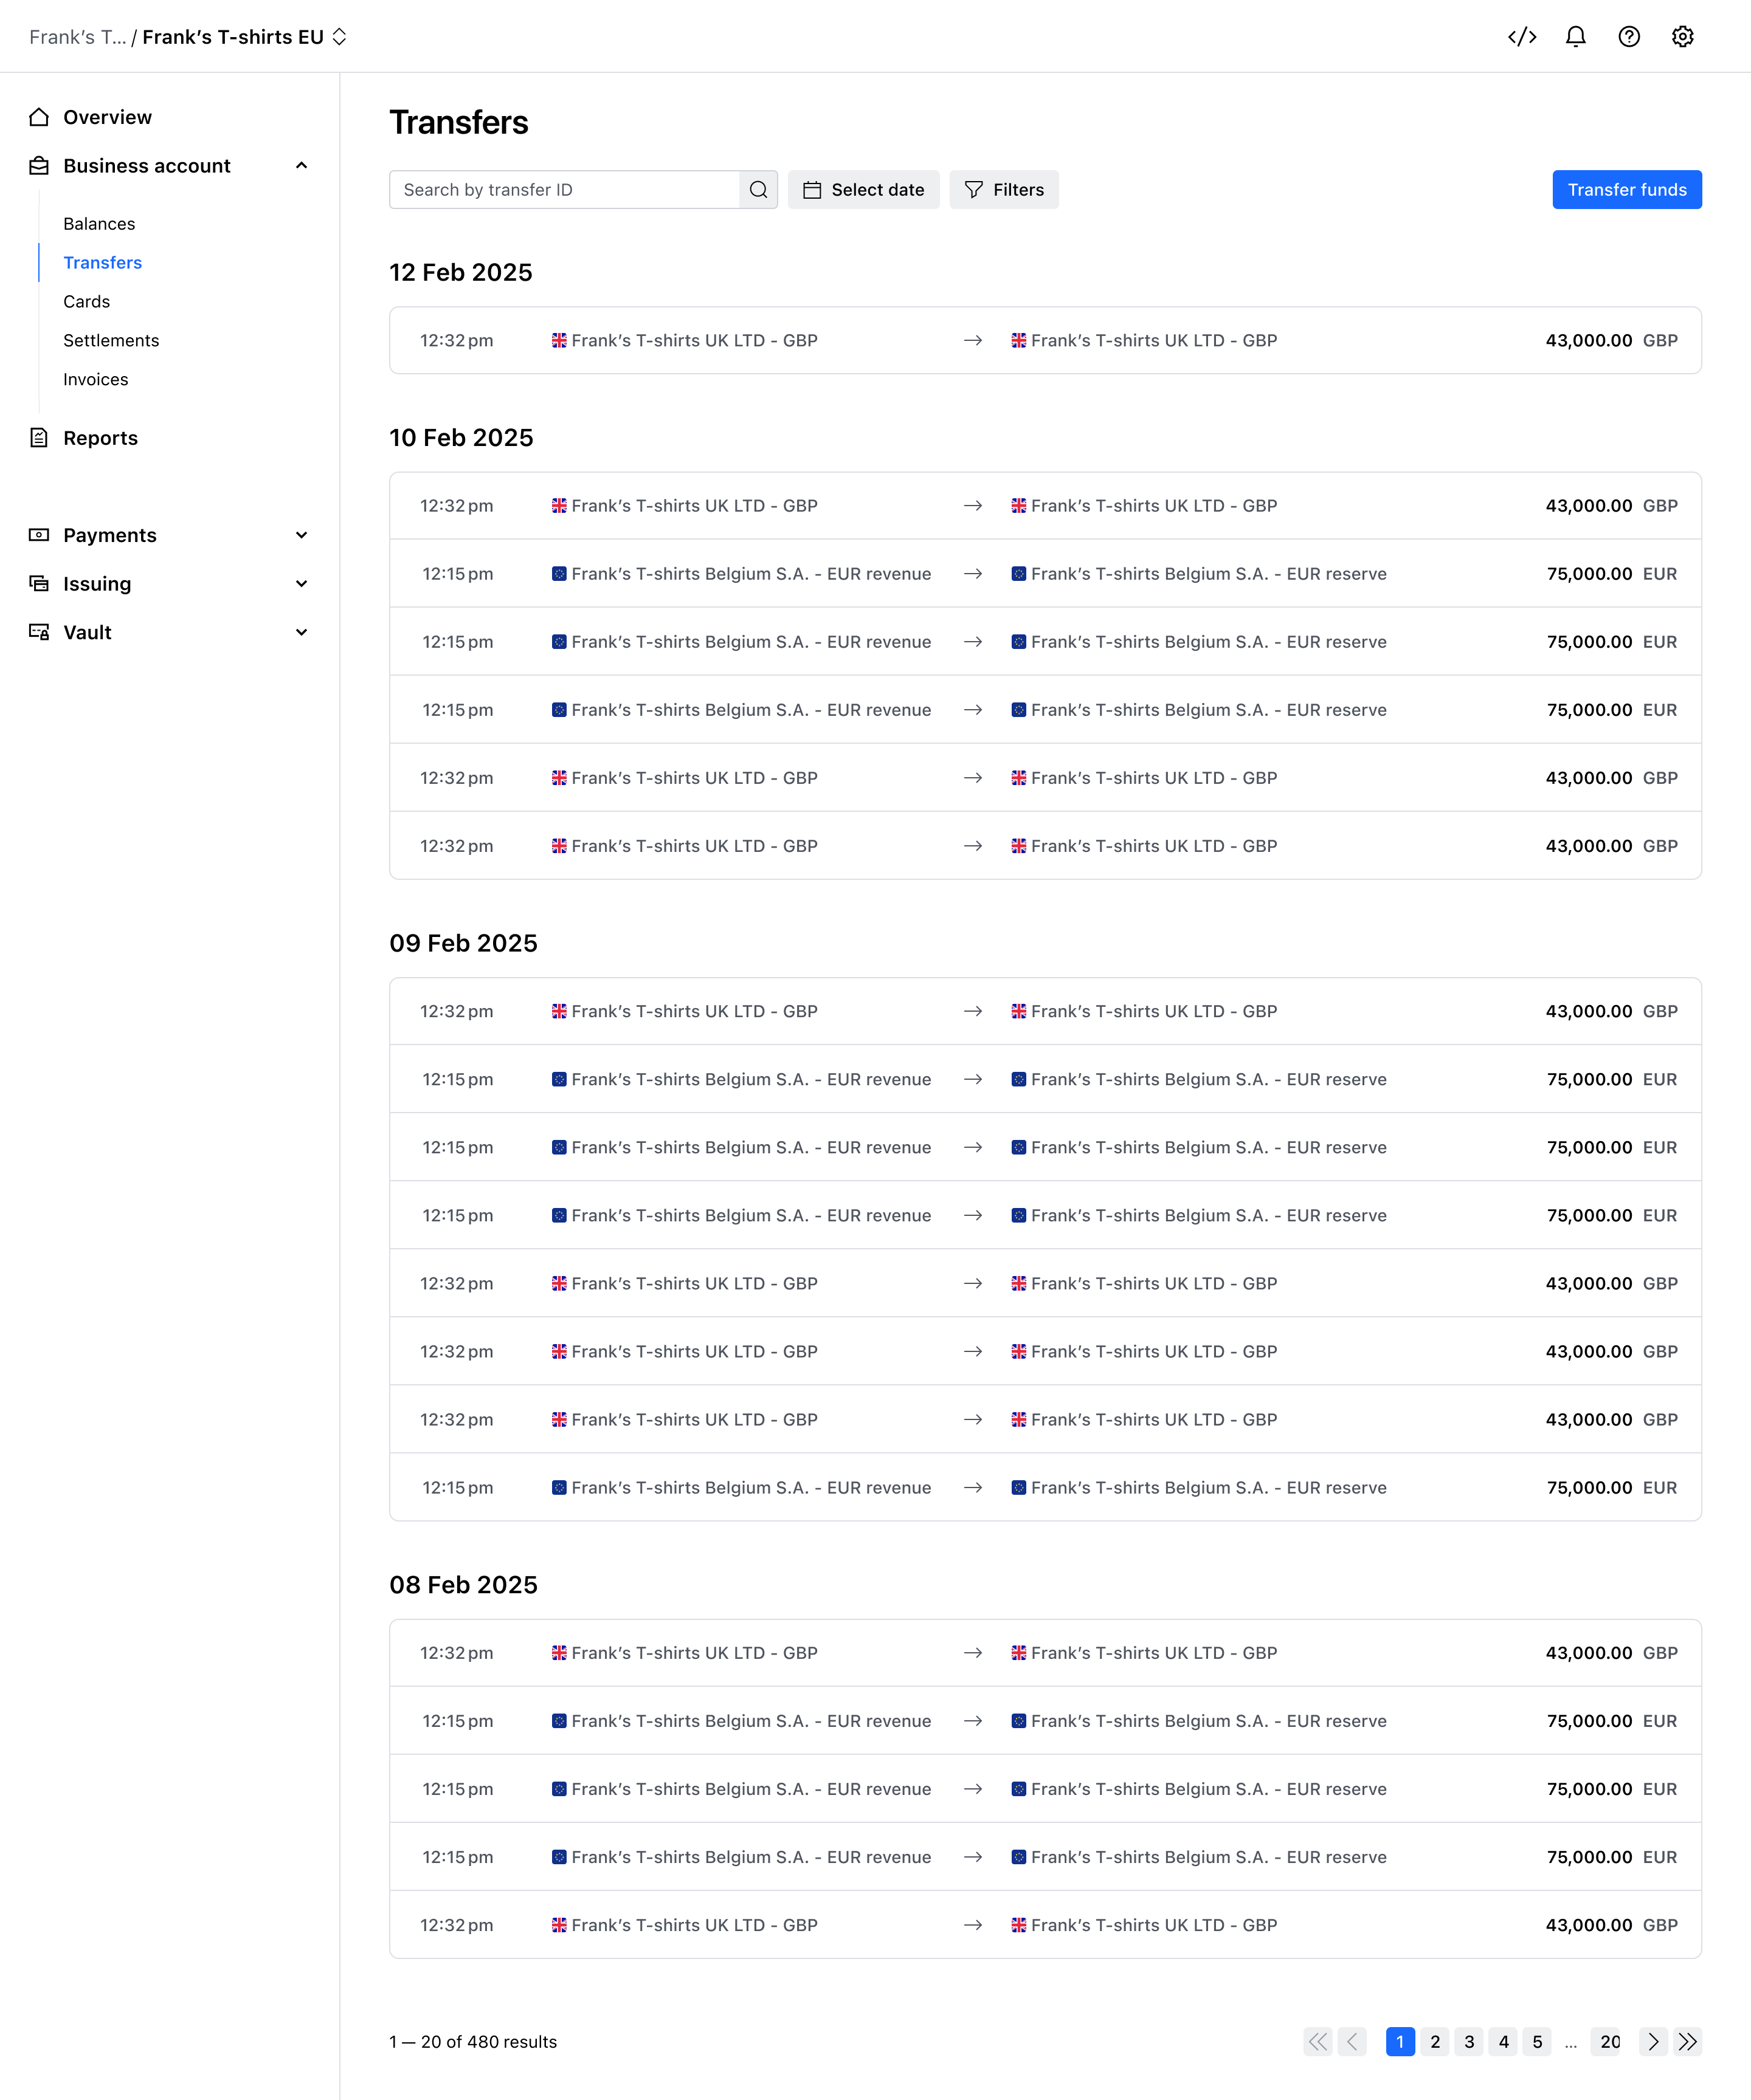Open Select date picker
Image resolution: width=1751 pixels, height=2100 pixels.
863,190
